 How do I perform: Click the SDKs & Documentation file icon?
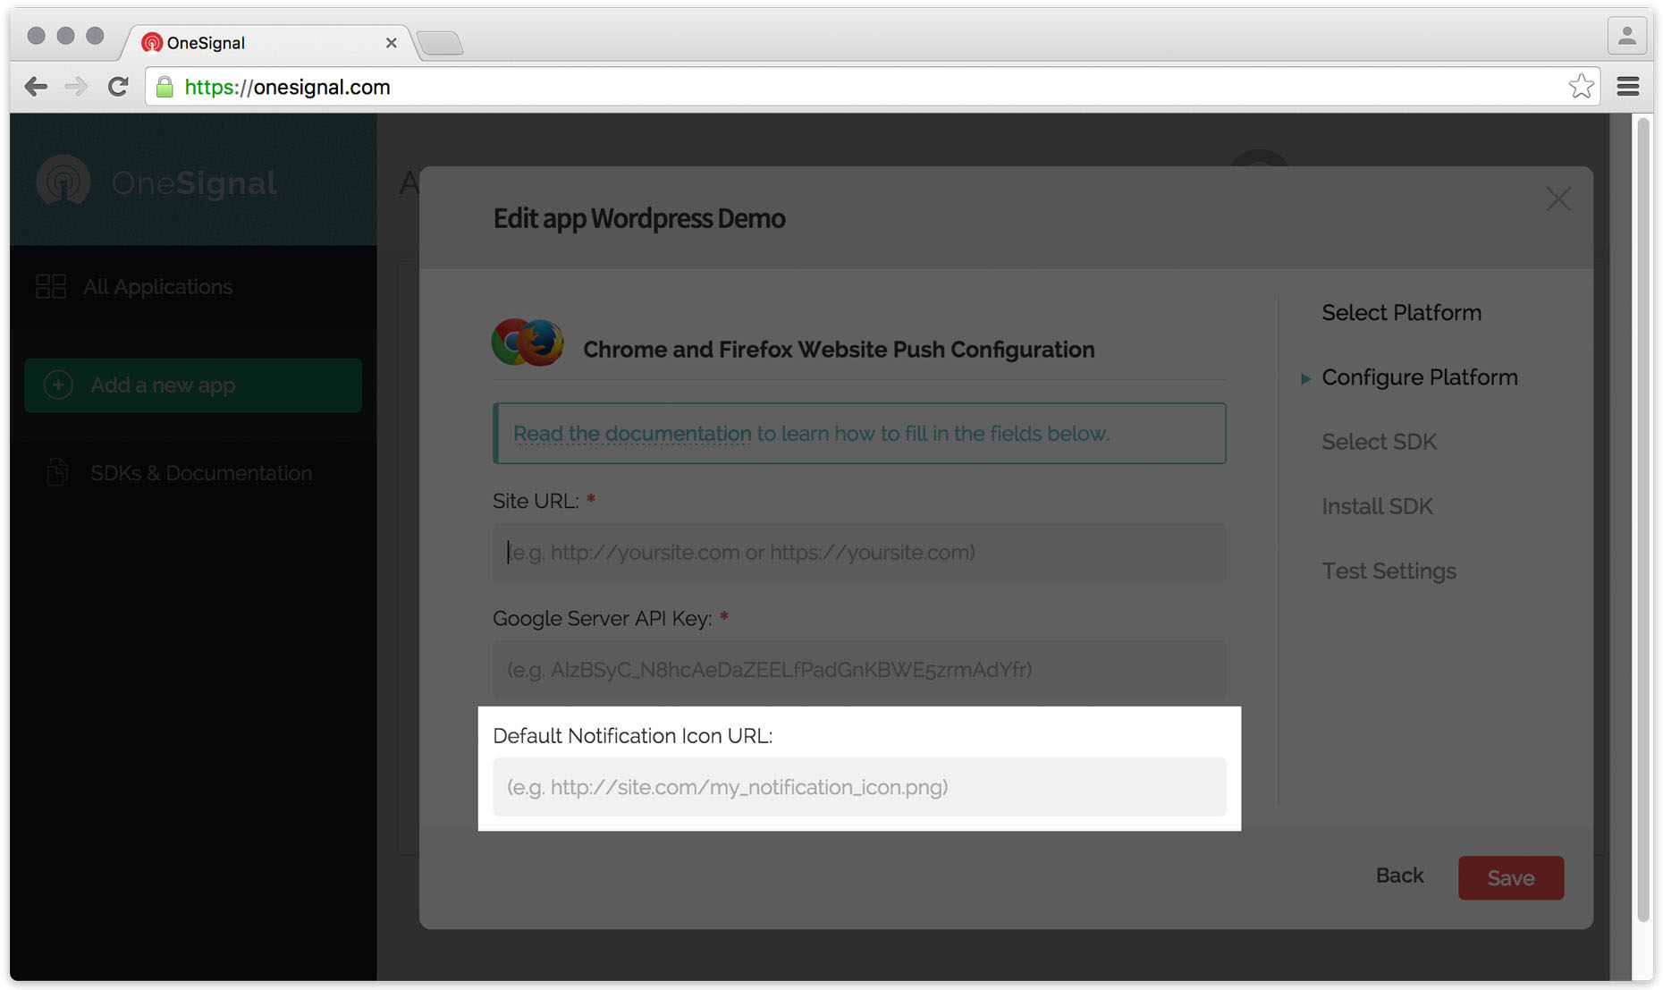(x=57, y=473)
